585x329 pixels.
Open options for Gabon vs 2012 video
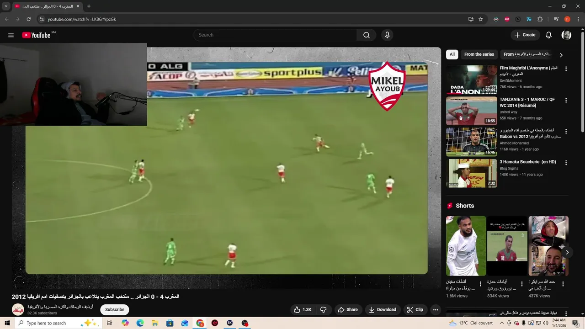(566, 131)
